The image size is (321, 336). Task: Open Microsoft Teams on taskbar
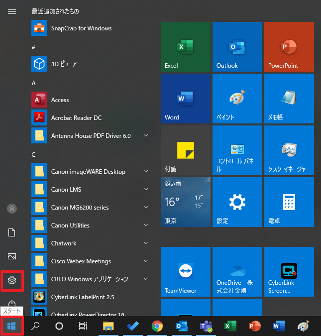[x=206, y=326]
